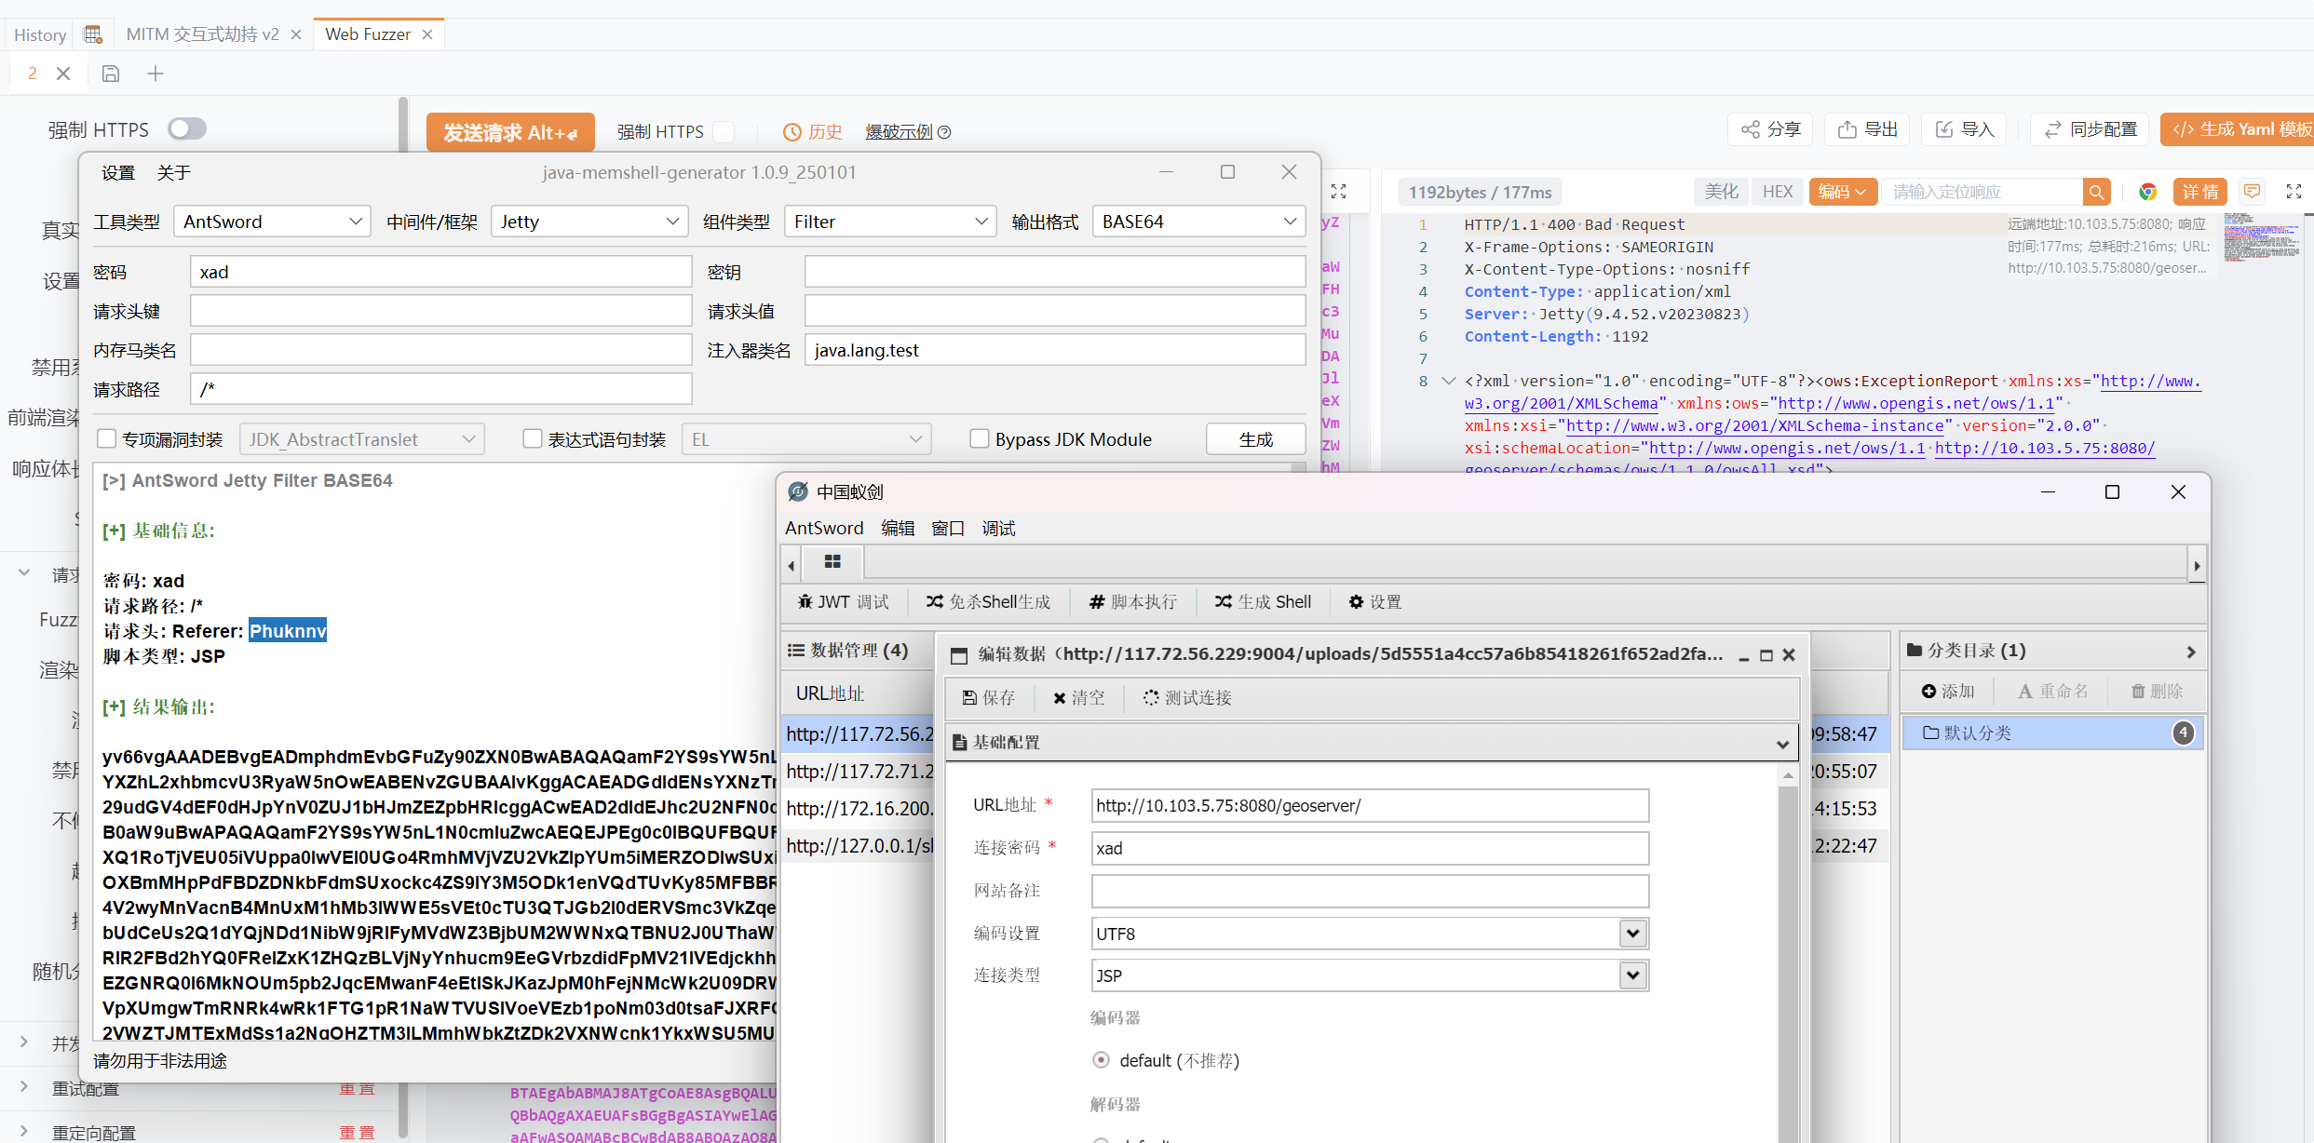Screen dimensions: 2314x1143
Task: Generate Yaml template button
Action: (2238, 129)
